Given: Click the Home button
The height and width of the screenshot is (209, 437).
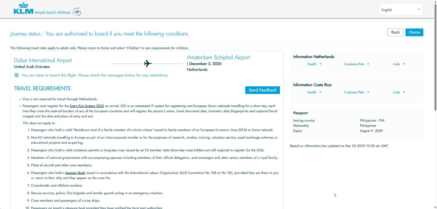Looking at the screenshot, I should point(414,32).
